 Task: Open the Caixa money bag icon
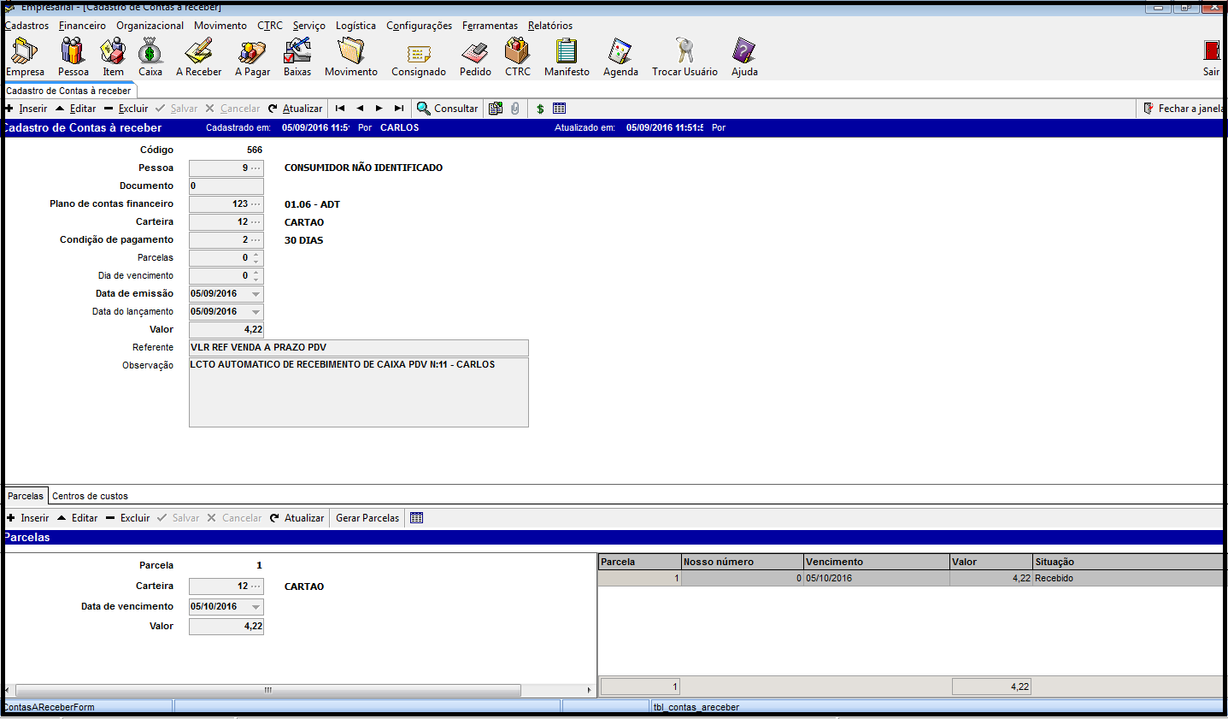pyautogui.click(x=150, y=57)
